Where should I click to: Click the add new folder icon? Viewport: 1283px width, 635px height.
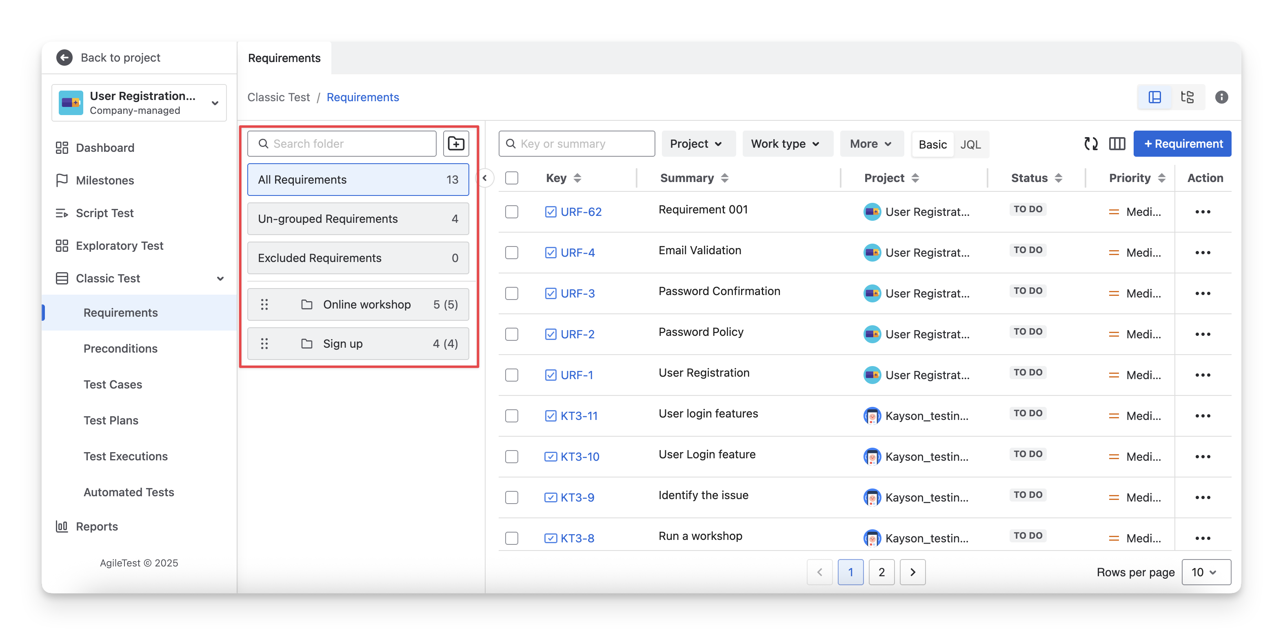[x=456, y=143]
